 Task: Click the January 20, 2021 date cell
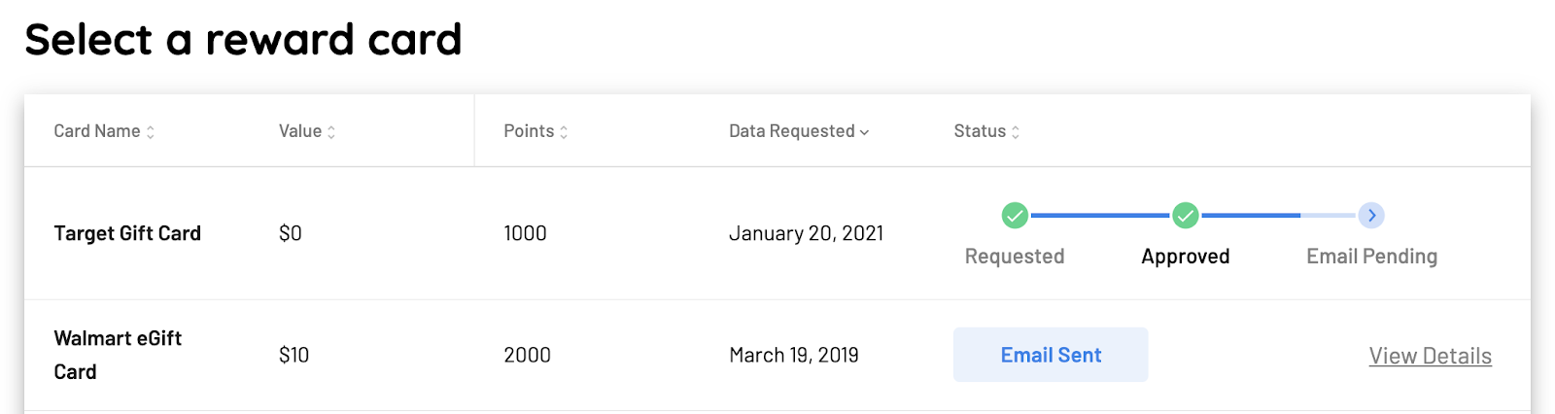coord(806,233)
